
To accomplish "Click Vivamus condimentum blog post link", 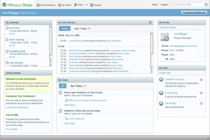I will point(80,71).
